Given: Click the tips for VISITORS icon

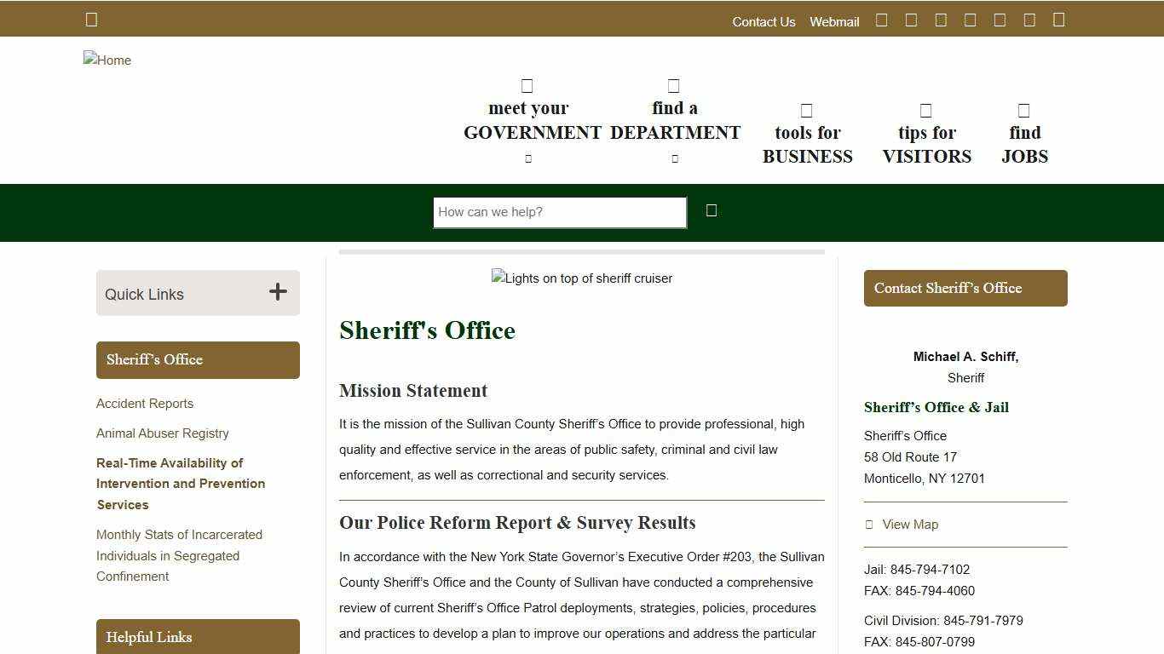Looking at the screenshot, I should [925, 109].
